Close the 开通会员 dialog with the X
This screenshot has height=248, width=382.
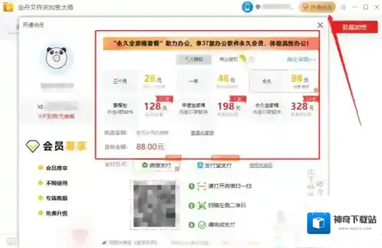tap(320, 25)
